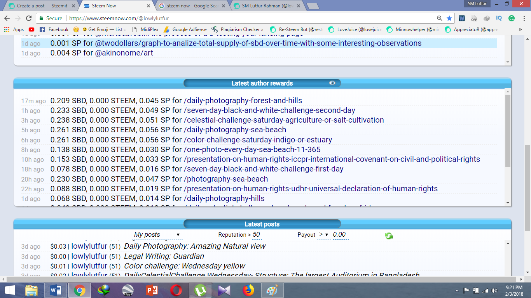Open PowerPoint from the taskbar

pos(152,290)
